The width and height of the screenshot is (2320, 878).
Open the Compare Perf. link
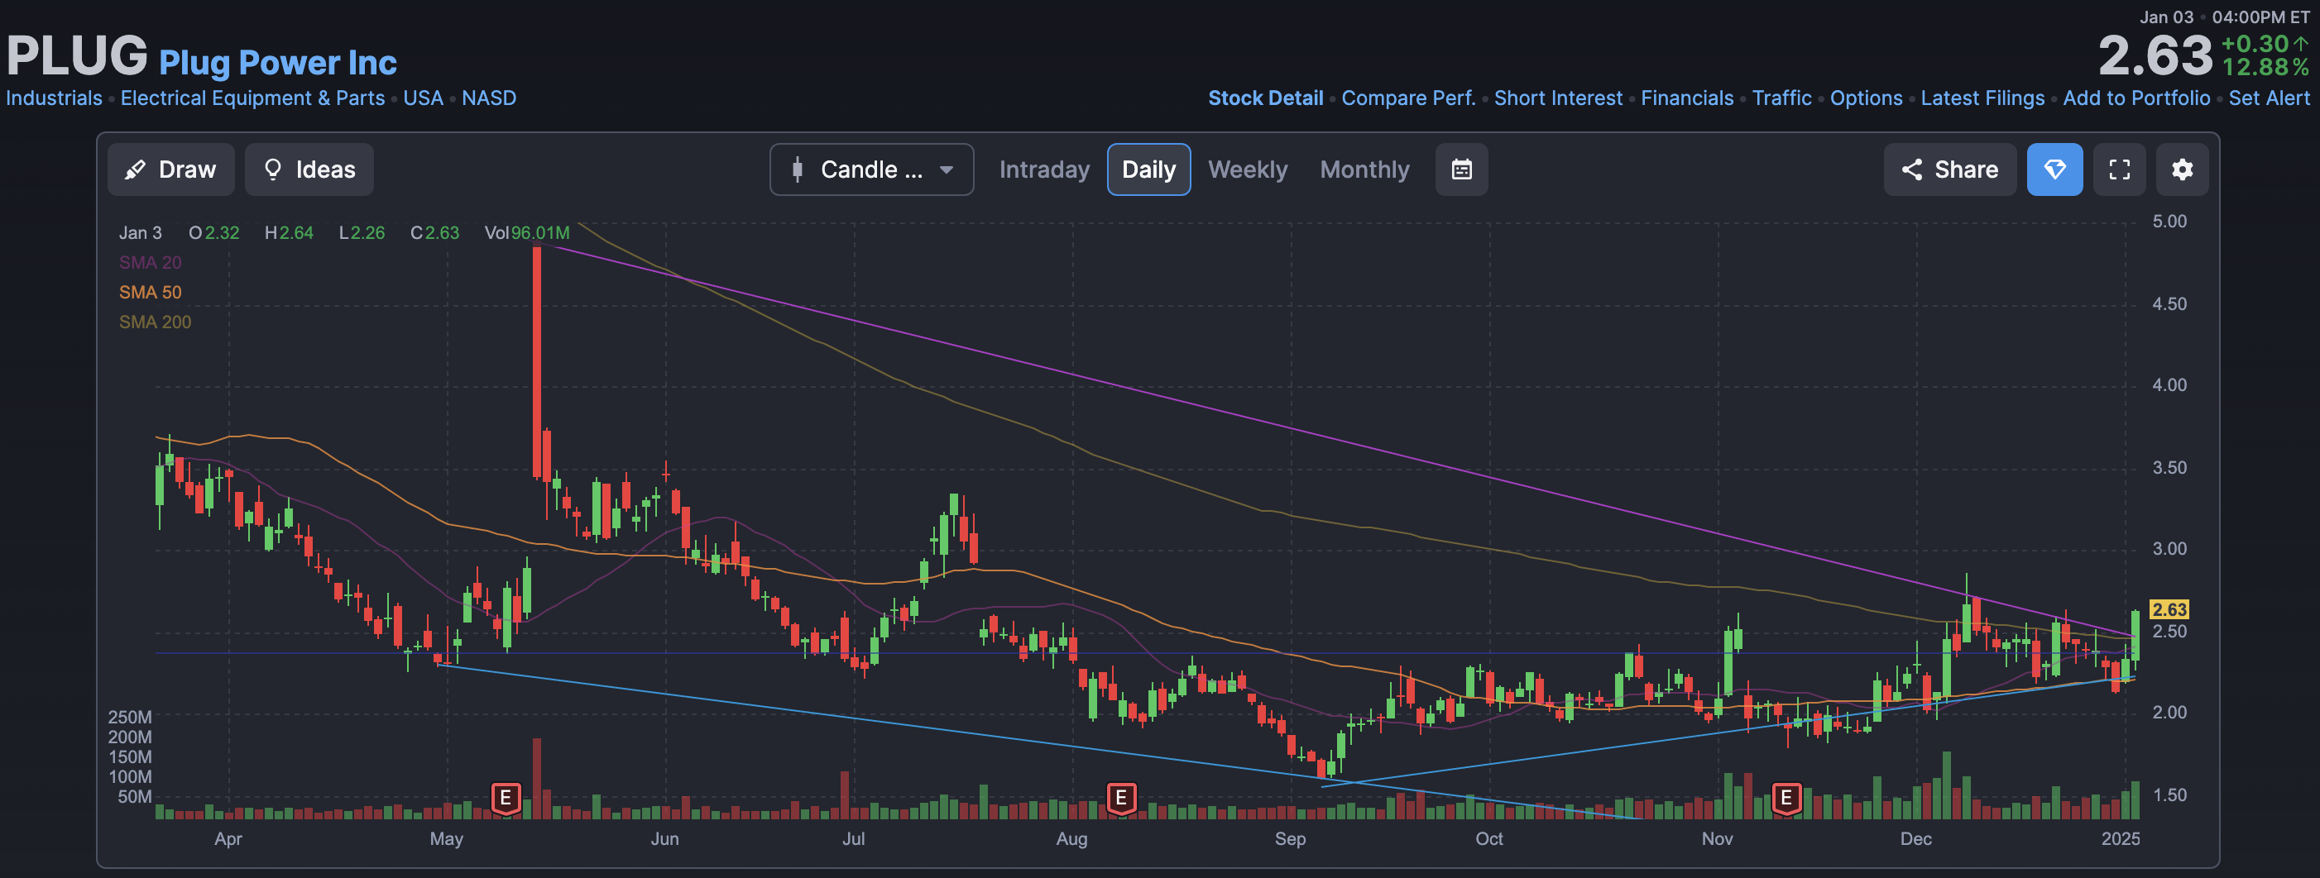(x=1408, y=98)
